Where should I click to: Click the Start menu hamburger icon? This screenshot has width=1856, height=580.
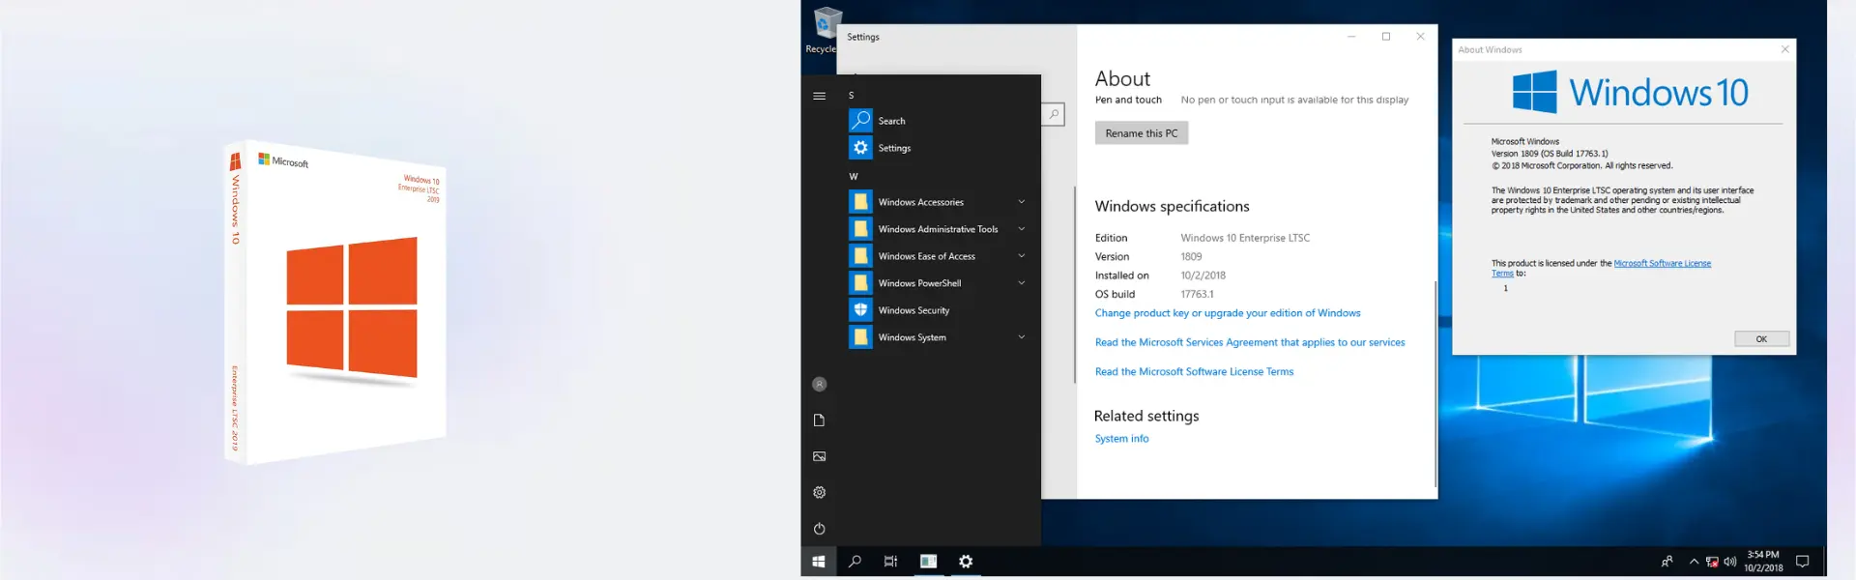pyautogui.click(x=820, y=96)
